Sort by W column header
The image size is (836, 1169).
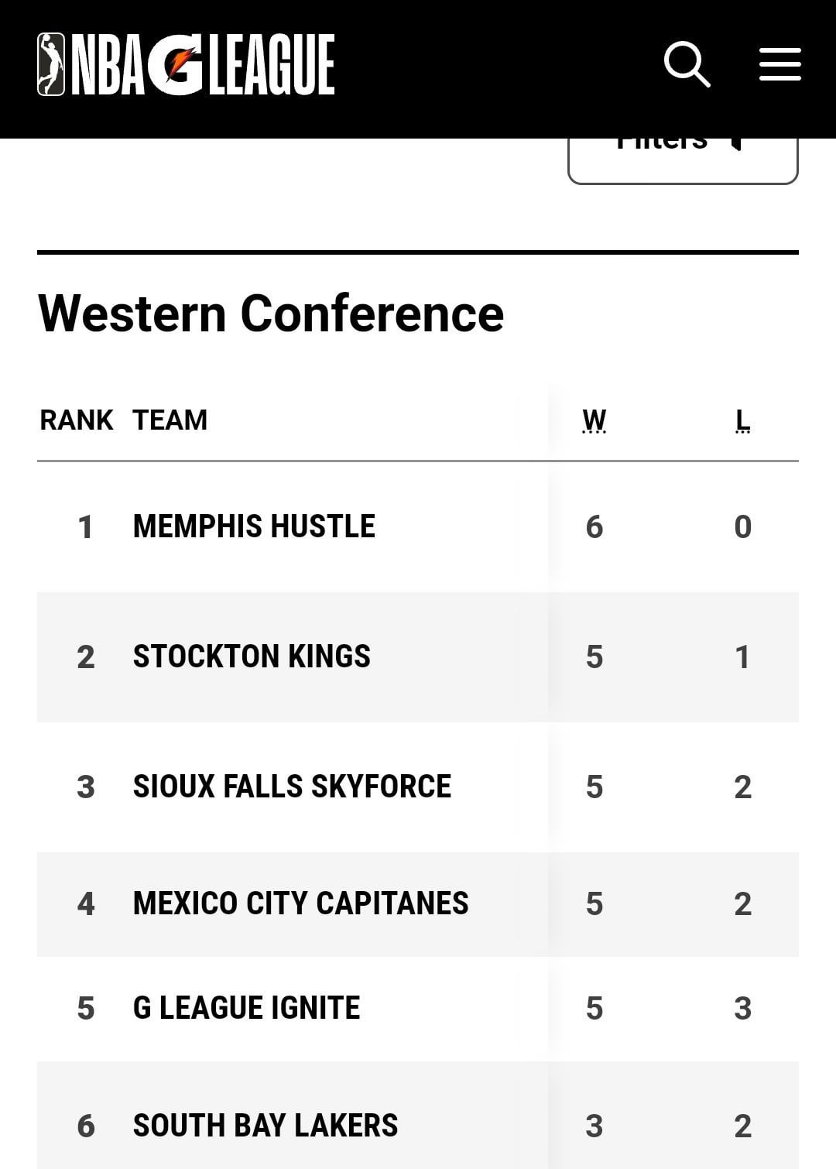pos(594,420)
